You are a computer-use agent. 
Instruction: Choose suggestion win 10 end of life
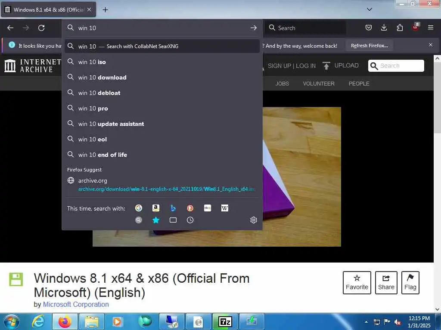162,154
